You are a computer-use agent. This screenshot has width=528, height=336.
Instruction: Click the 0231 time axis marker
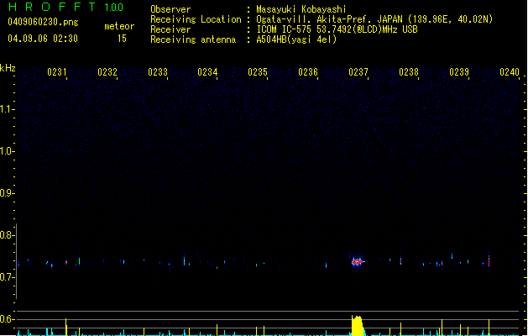(x=56, y=72)
